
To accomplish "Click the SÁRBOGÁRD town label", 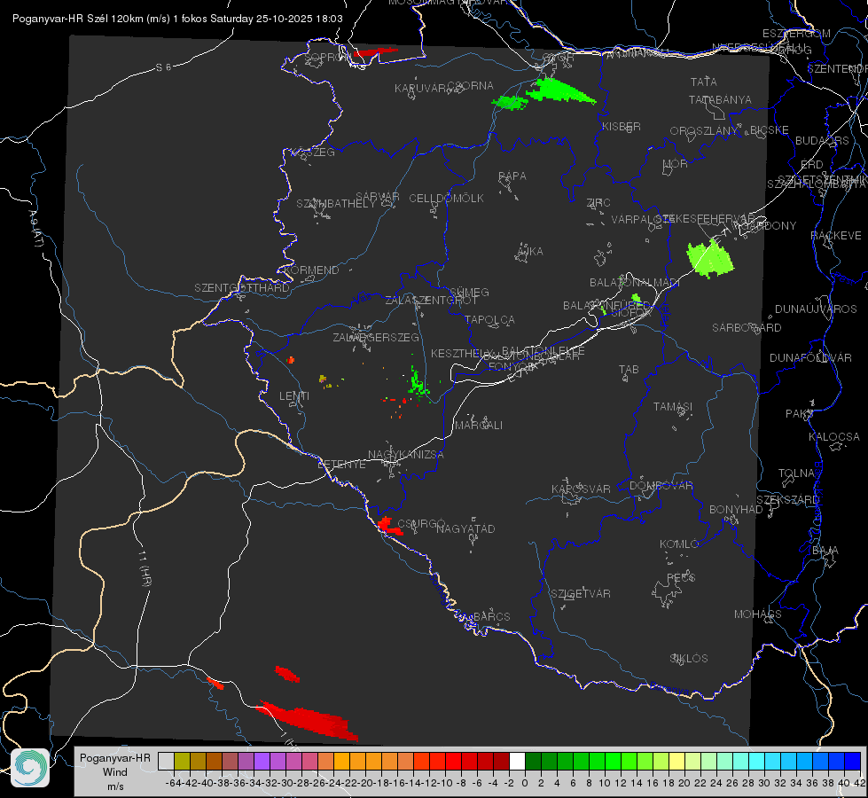I will 747,328.
